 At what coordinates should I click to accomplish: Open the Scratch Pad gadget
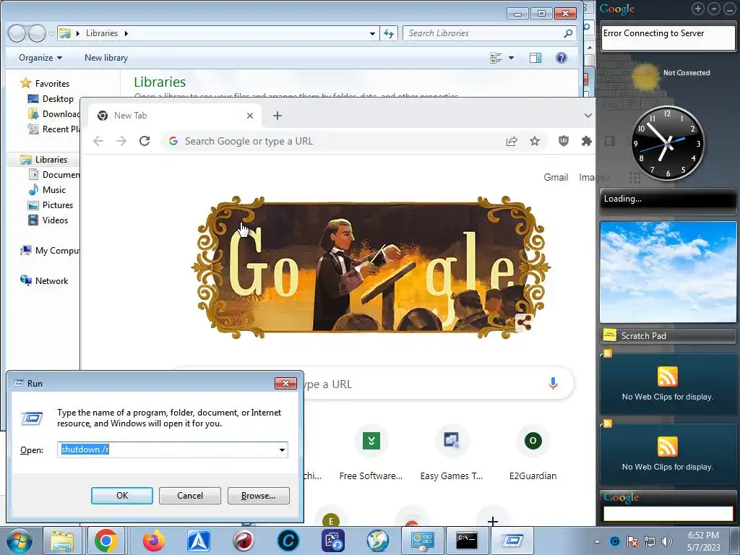coord(668,335)
